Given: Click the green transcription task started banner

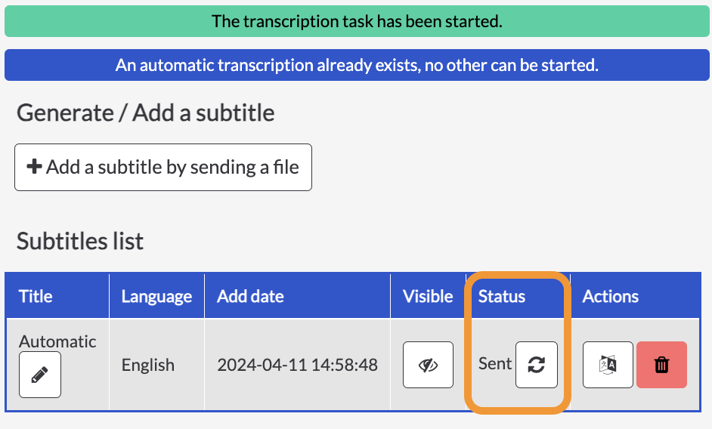Looking at the screenshot, I should tap(357, 21).
